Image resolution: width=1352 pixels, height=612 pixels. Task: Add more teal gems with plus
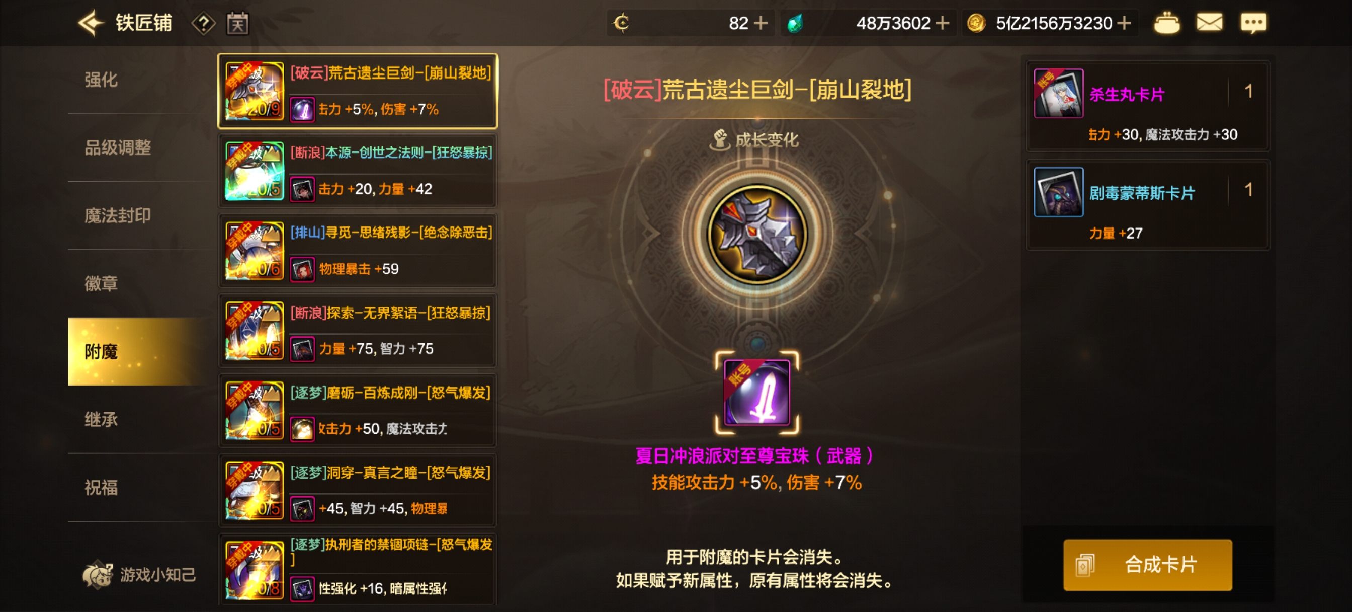pos(942,23)
